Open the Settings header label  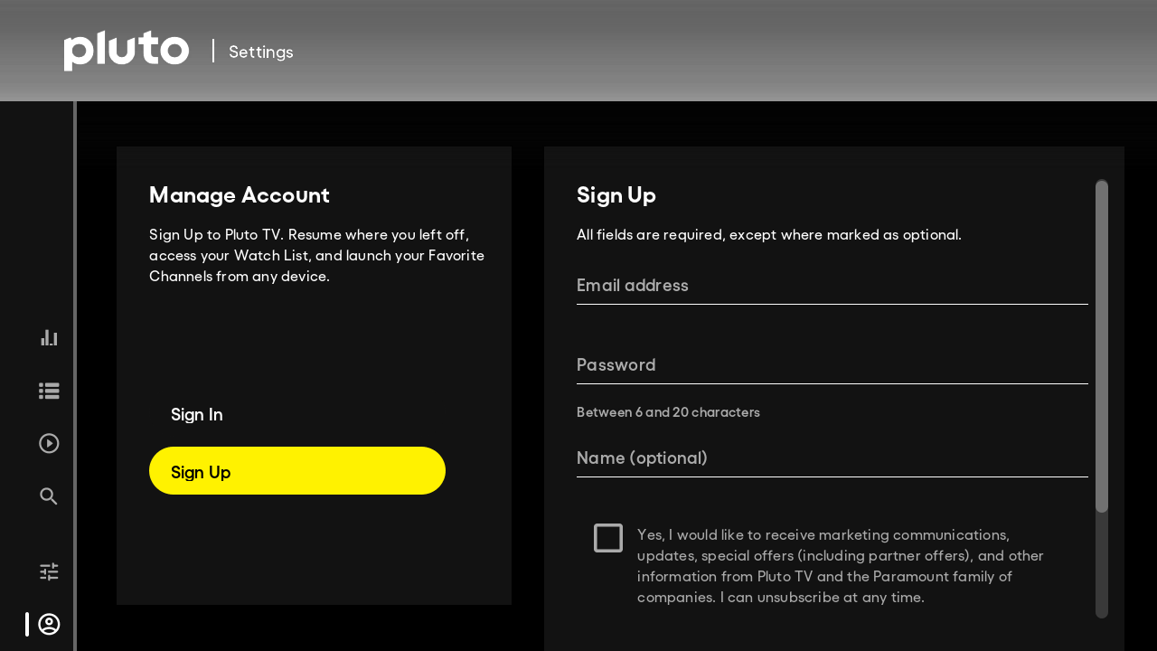click(260, 52)
